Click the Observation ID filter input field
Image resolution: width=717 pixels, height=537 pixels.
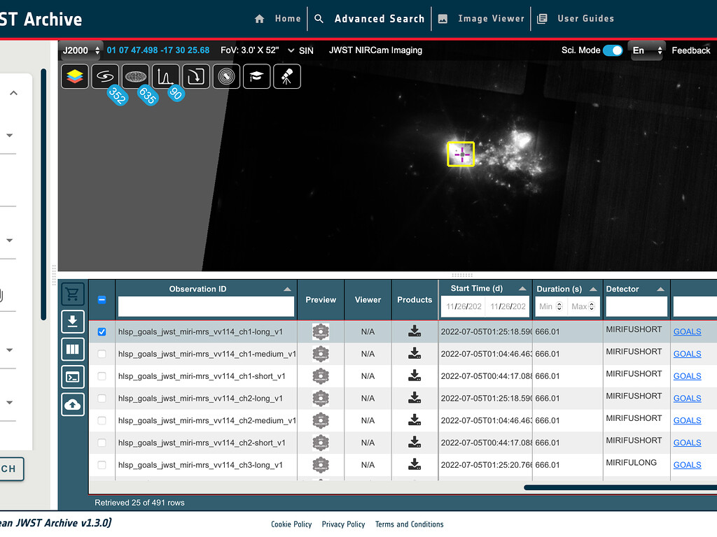tap(206, 306)
